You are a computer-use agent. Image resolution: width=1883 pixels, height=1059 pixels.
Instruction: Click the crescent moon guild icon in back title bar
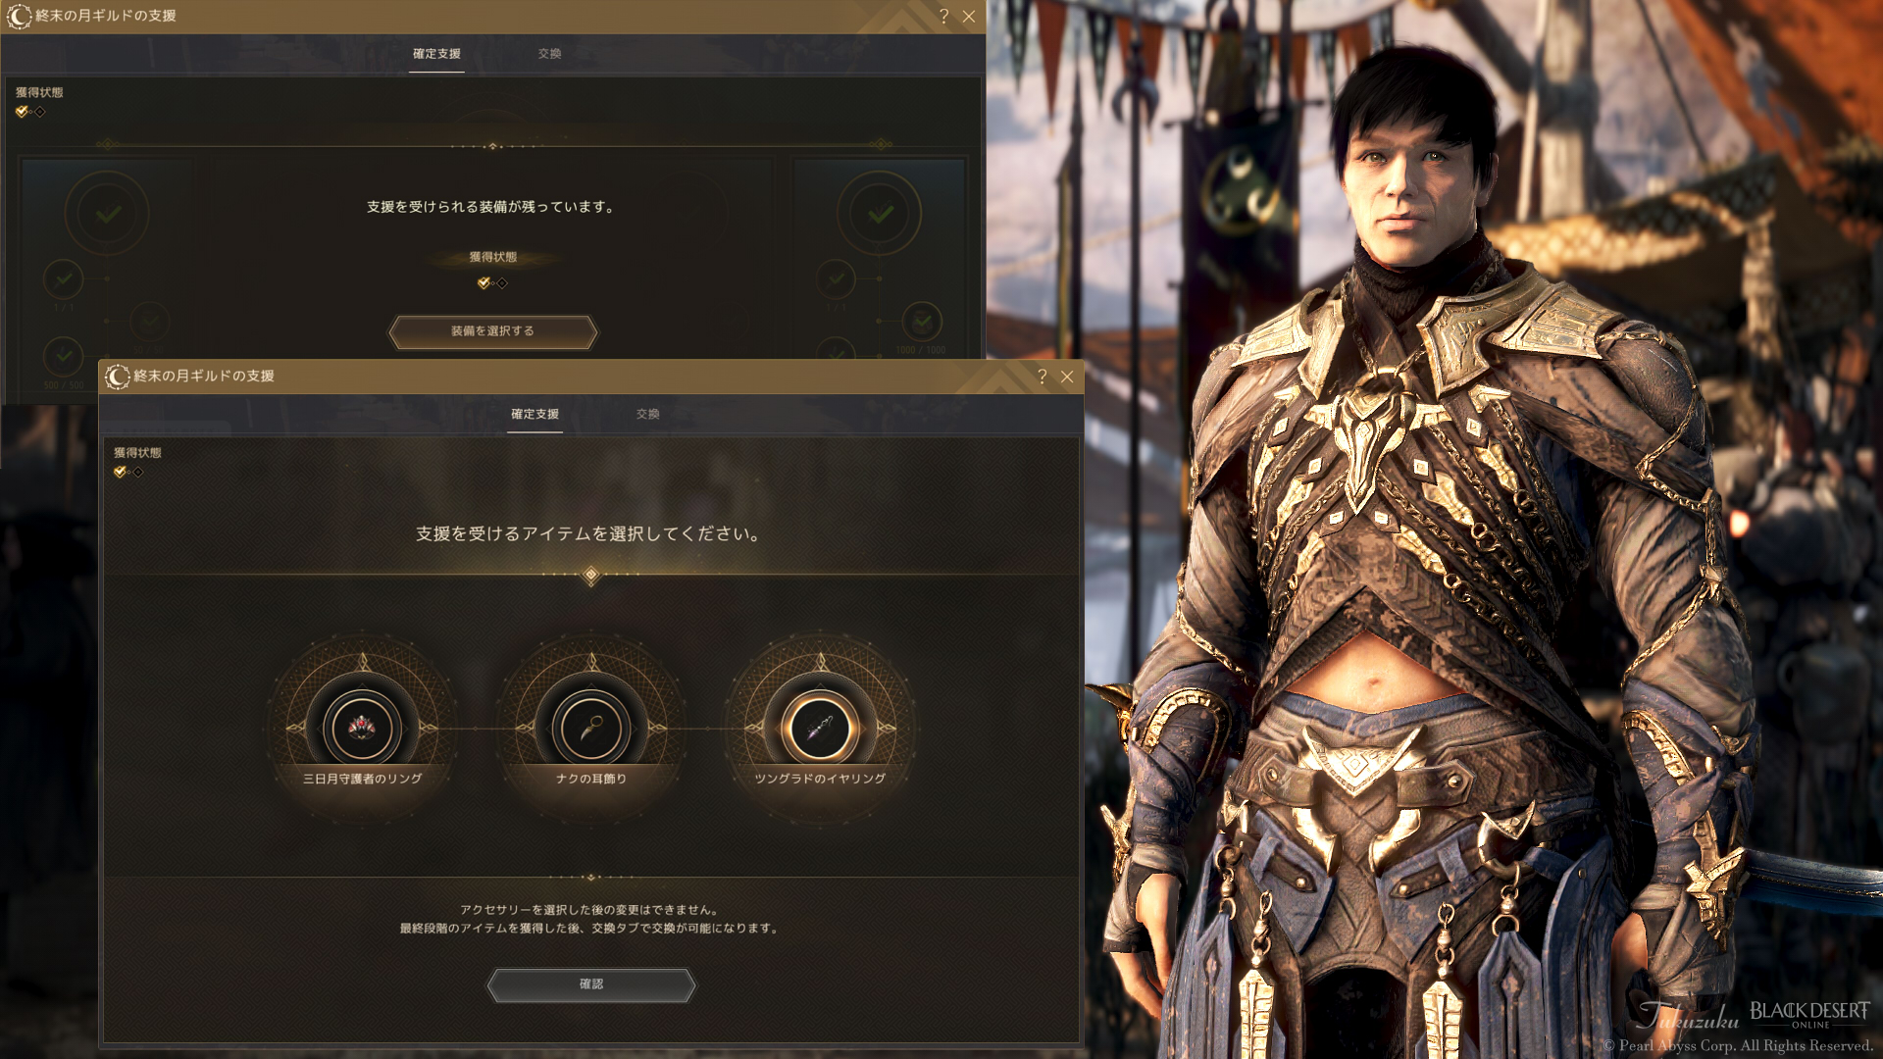pyautogui.click(x=20, y=17)
